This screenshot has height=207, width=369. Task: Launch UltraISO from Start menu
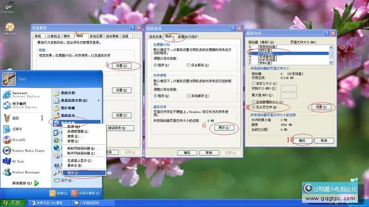tap(15, 140)
